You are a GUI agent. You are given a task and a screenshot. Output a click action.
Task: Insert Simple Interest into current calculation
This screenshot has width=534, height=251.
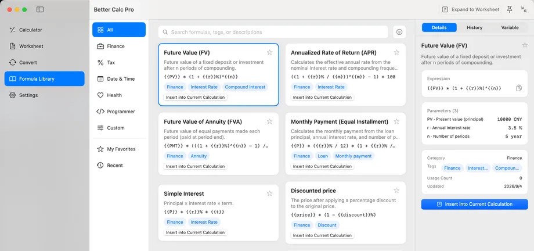pyautogui.click(x=196, y=232)
